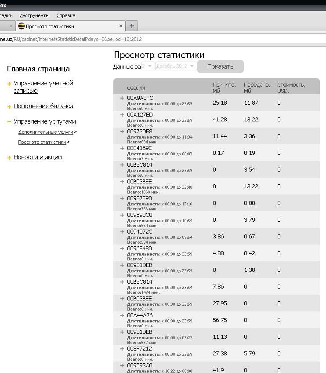Viewport: 326px width, 373px height.
Task: Expand session 00972DF8 with plus icon
Action: tap(122, 132)
